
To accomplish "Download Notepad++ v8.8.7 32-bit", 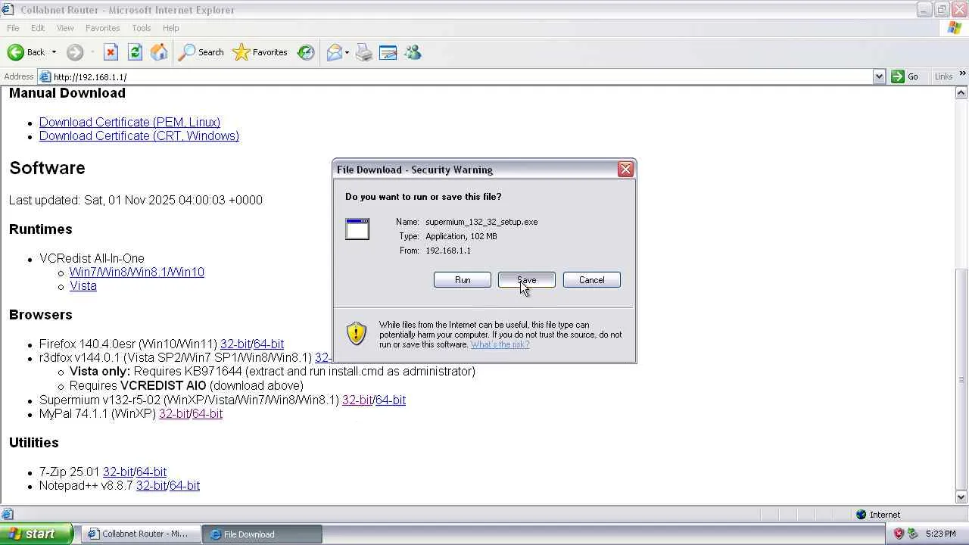I will [151, 486].
